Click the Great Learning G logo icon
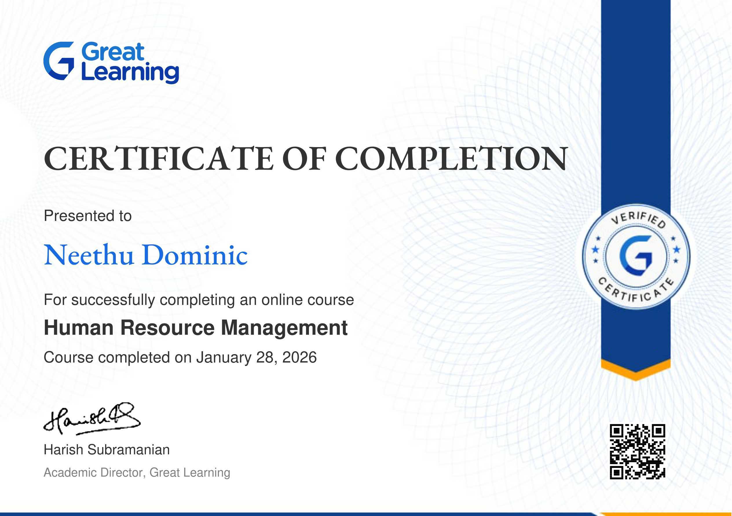 click(59, 61)
